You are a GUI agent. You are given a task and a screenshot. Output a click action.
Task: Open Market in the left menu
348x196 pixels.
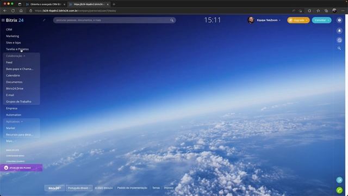[10, 128]
